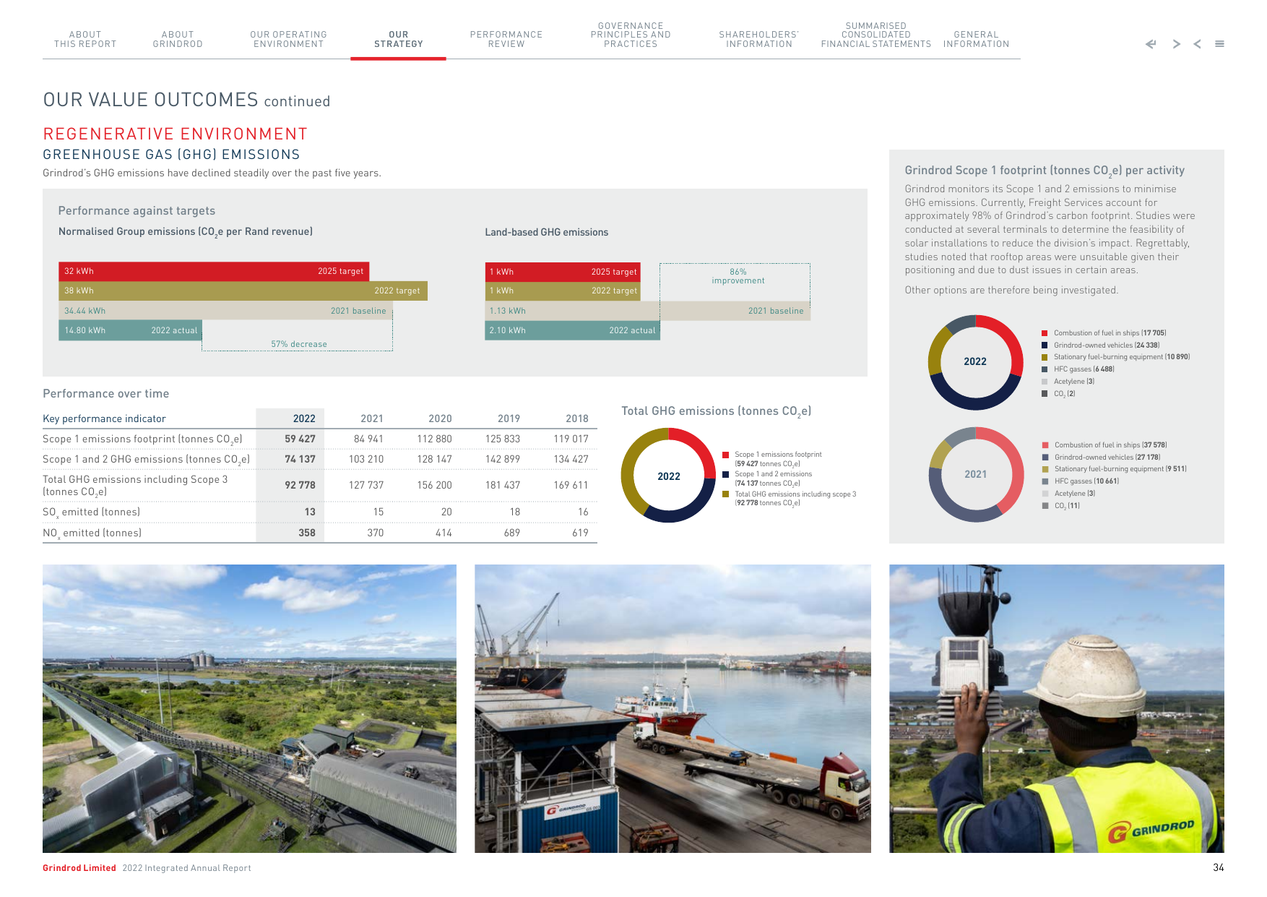Click the 2021 Combustion of fuel in ships (37 578) swatch
This screenshot has width=1267, height=897.
1045,445
